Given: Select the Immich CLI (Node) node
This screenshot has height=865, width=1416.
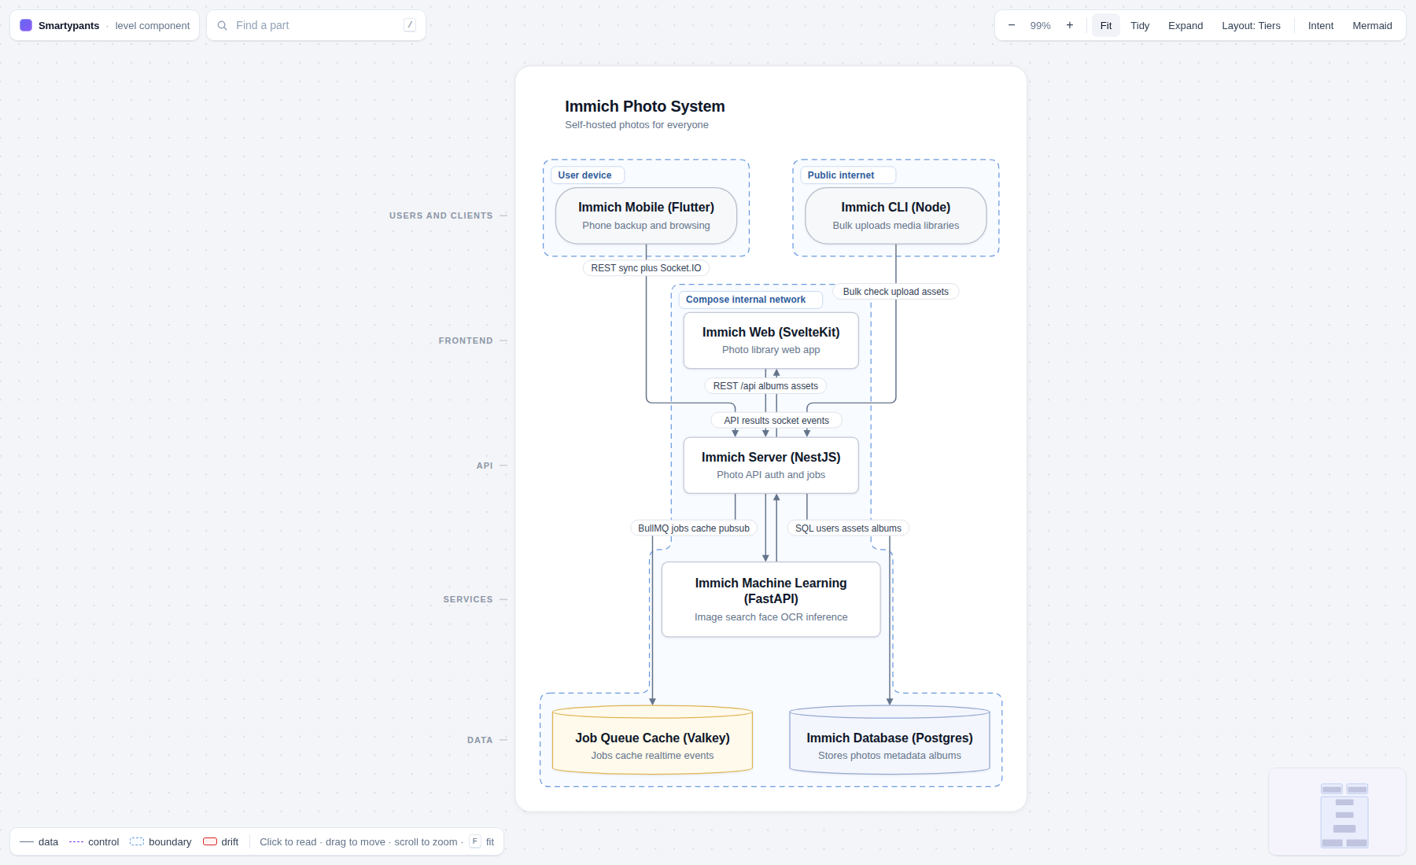Looking at the screenshot, I should (896, 215).
